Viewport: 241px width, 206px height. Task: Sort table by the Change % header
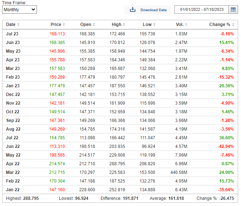(219, 25)
